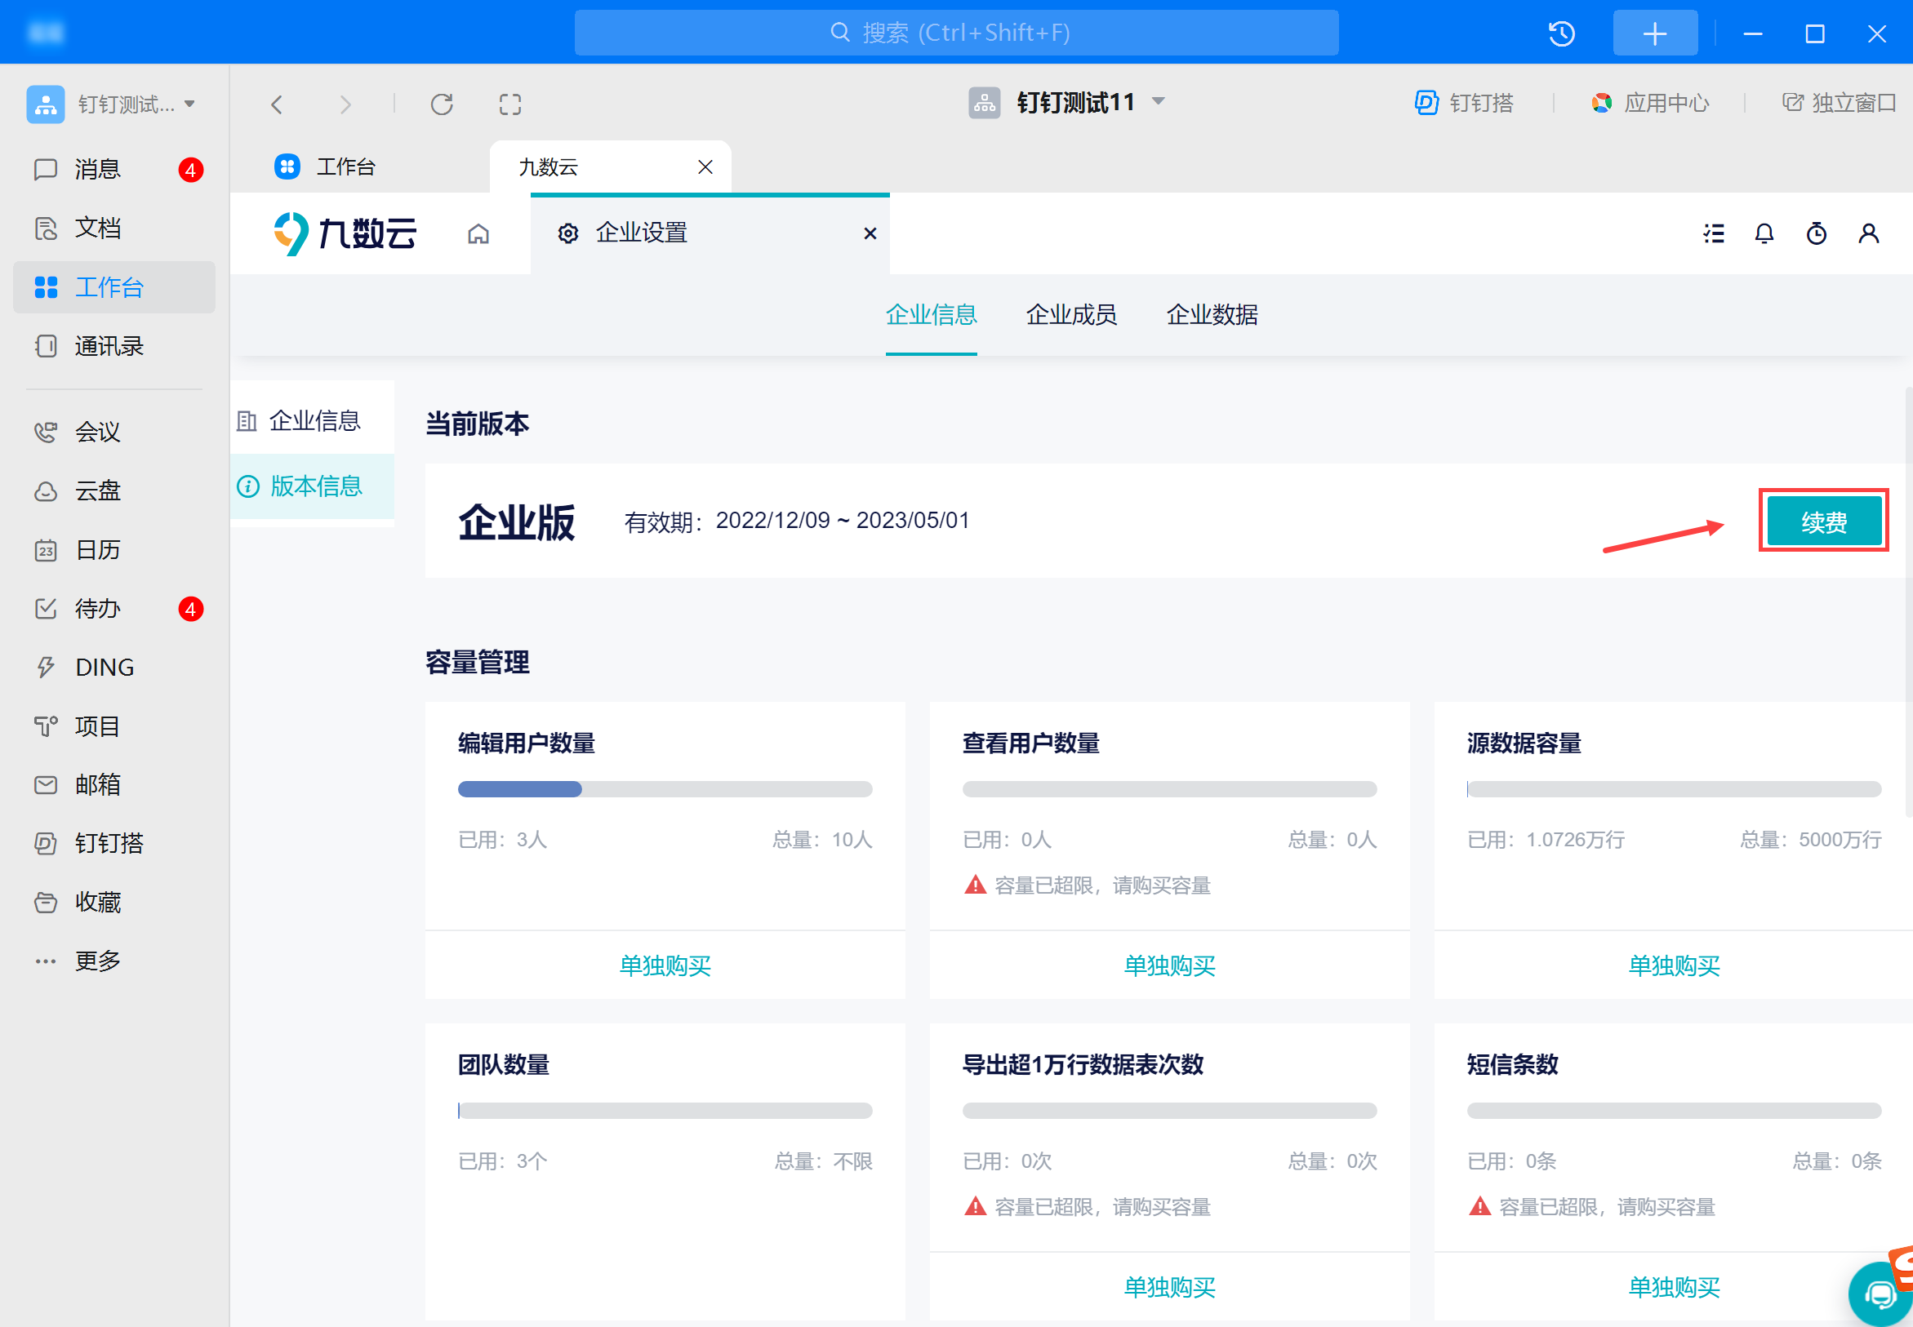Switch to the 企业成员 tab
The width and height of the screenshot is (1913, 1327).
pos(1070,314)
